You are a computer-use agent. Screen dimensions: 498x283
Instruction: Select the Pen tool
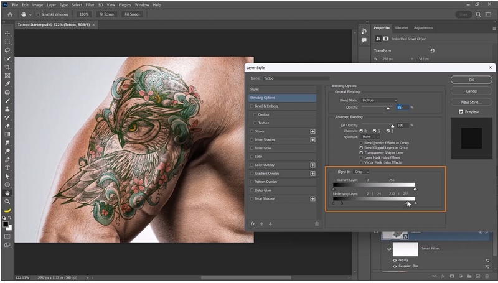pos(7,160)
